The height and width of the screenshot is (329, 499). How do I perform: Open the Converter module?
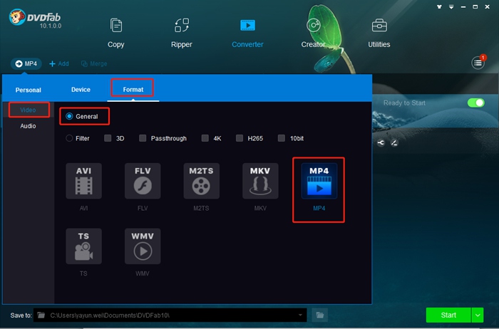[247, 33]
